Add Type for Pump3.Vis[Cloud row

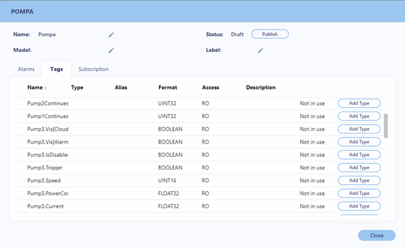point(359,129)
